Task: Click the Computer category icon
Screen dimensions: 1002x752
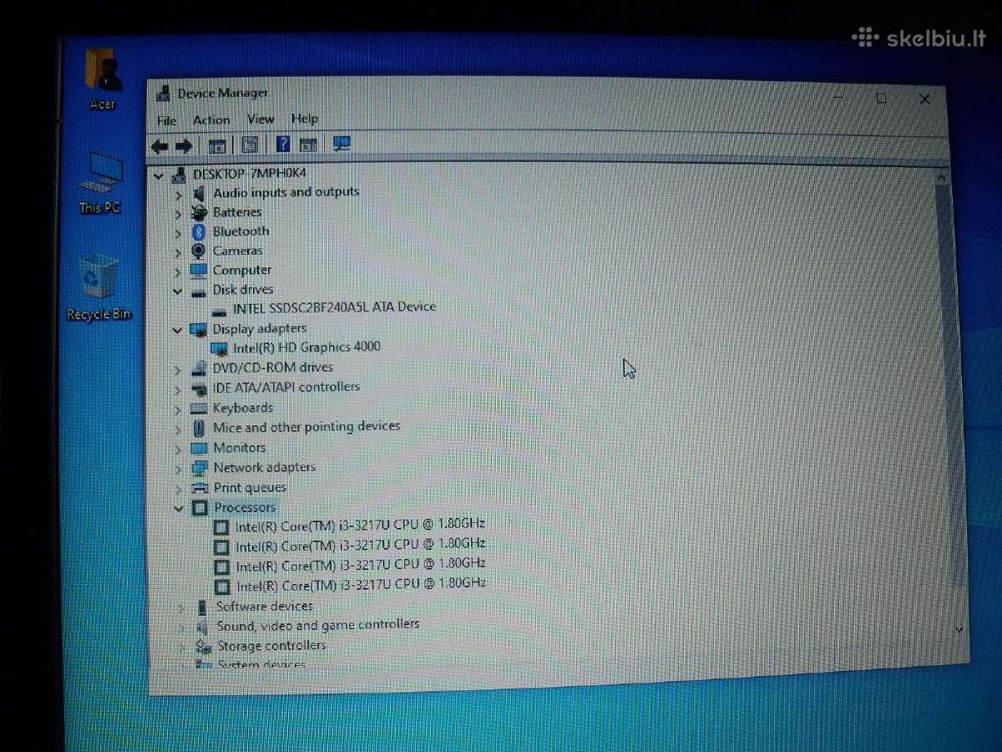Action: point(199,271)
